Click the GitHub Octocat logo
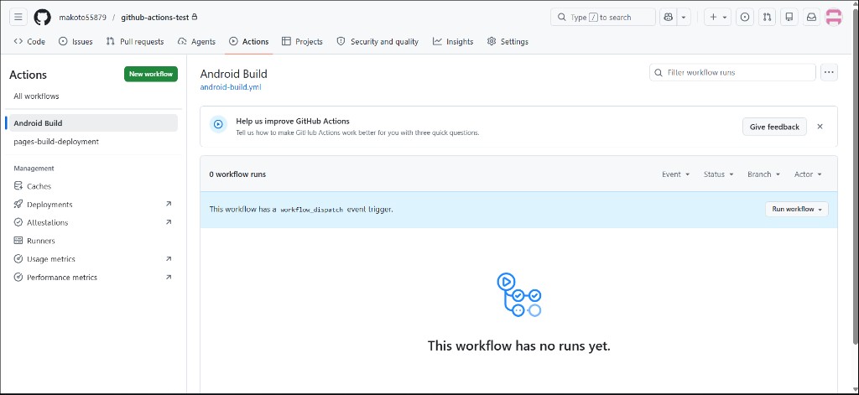 (x=42, y=18)
